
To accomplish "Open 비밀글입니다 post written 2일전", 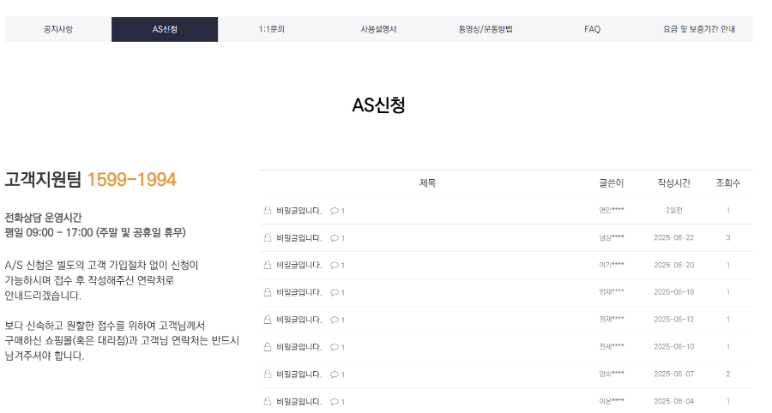I will pos(299,211).
